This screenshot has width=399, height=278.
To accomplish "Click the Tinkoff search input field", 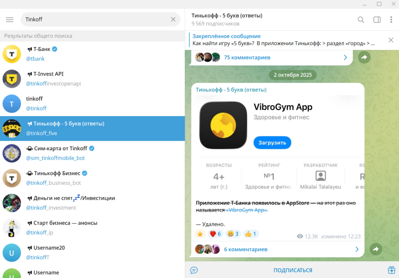I will [x=100, y=19].
